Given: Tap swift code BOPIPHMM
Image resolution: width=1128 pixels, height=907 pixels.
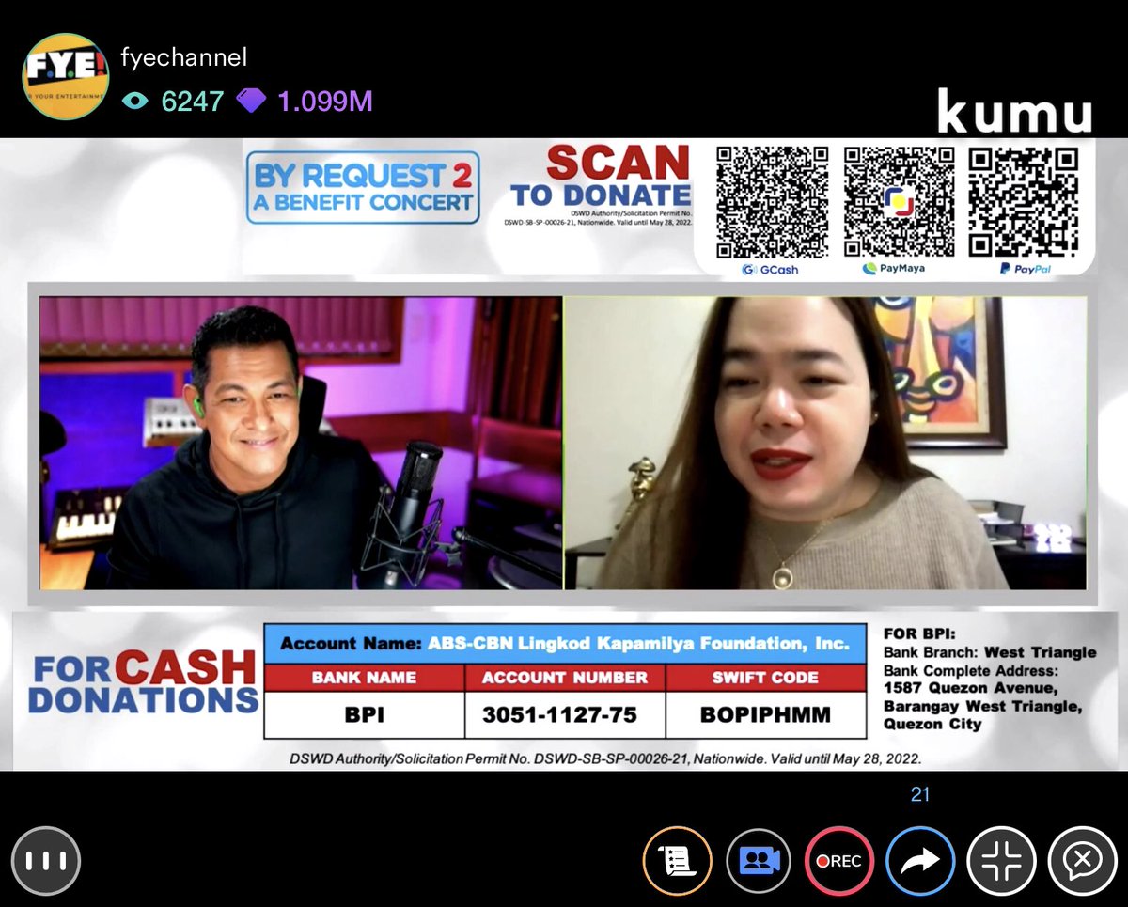Looking at the screenshot, I should [x=765, y=714].
